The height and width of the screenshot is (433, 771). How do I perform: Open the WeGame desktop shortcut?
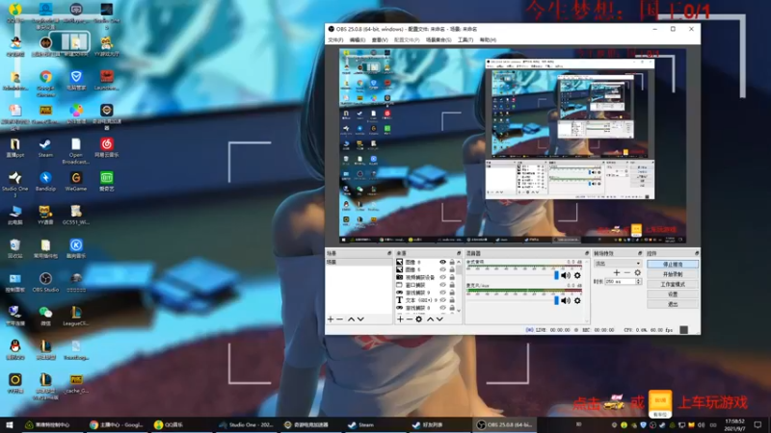[x=76, y=182]
